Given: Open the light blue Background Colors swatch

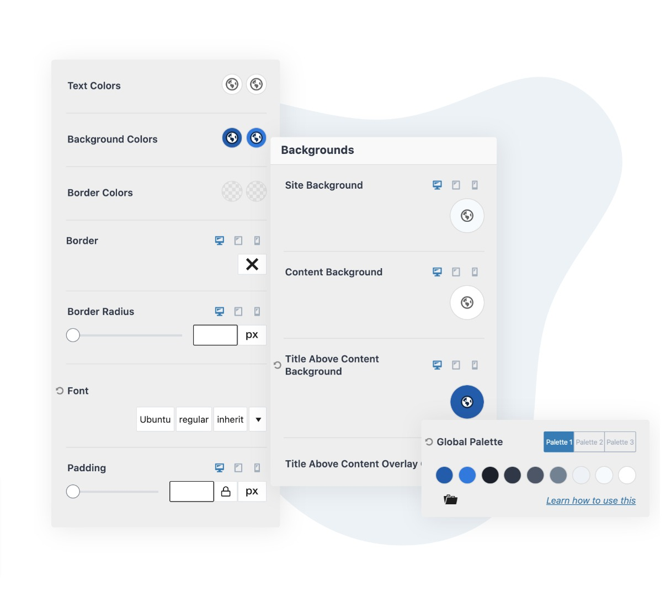Looking at the screenshot, I should 256,138.
